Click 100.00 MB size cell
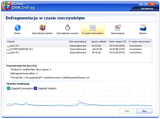Image resolution: width=160 pixels, height=119 pixels. tap(97, 49)
